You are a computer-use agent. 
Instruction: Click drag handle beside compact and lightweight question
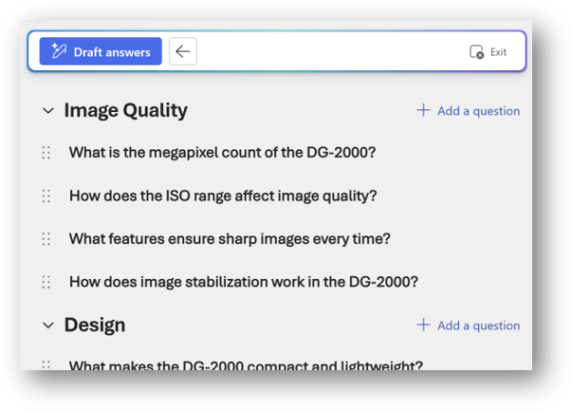pyautogui.click(x=46, y=364)
